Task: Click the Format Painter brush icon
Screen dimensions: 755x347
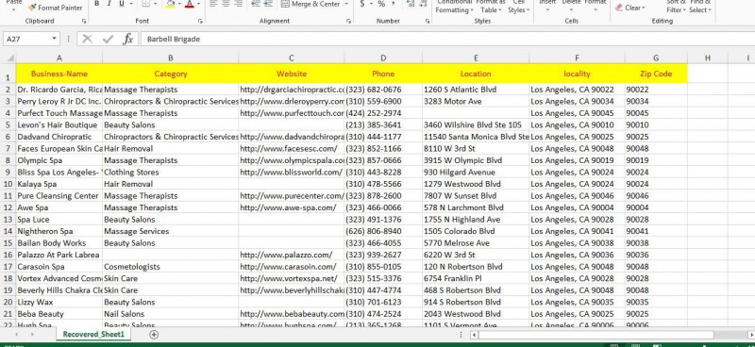Action: [x=32, y=8]
